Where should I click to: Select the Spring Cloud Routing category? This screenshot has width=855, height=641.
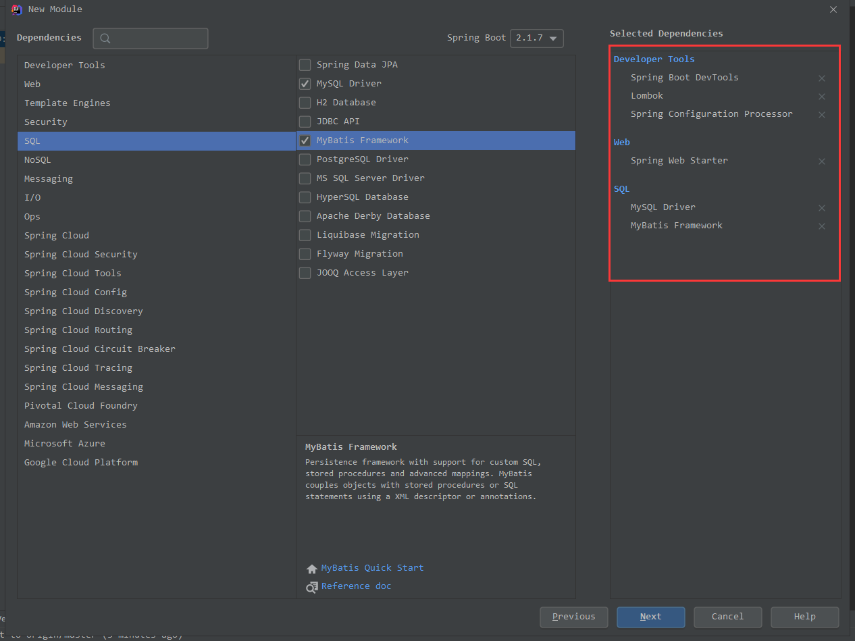(157, 330)
